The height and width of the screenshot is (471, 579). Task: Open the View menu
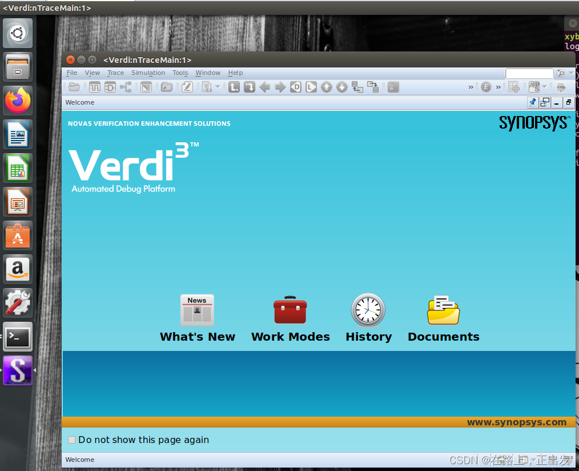[93, 73]
